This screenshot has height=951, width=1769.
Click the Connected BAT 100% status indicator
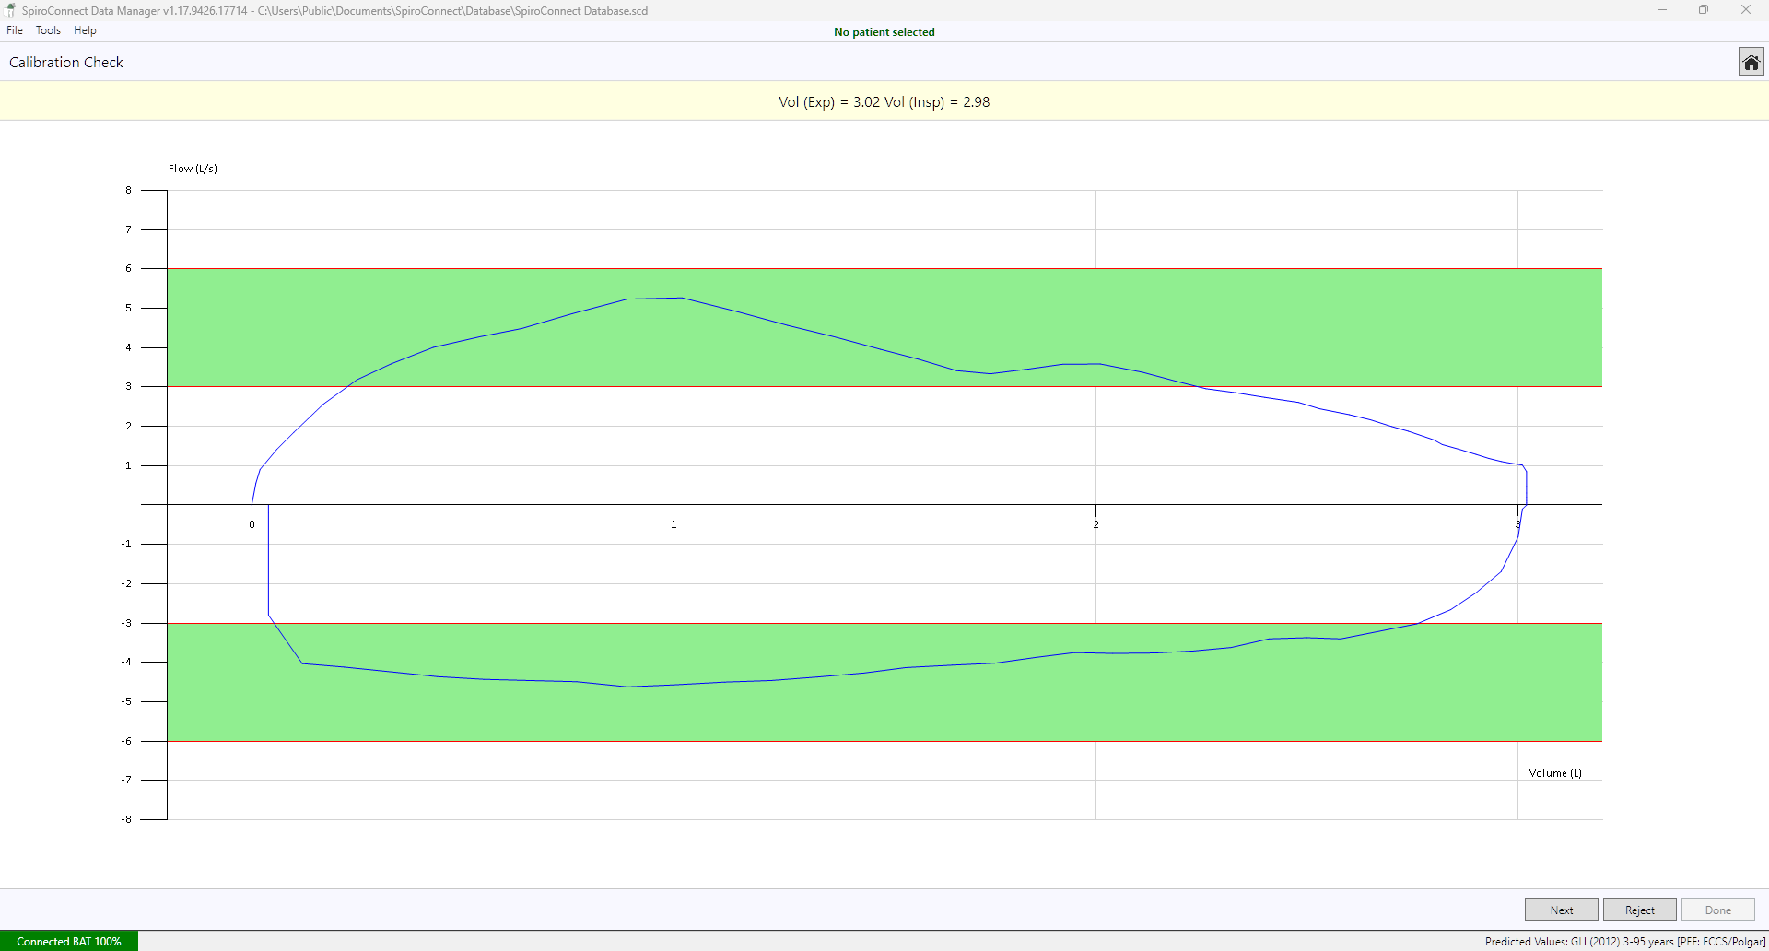pyautogui.click(x=69, y=941)
